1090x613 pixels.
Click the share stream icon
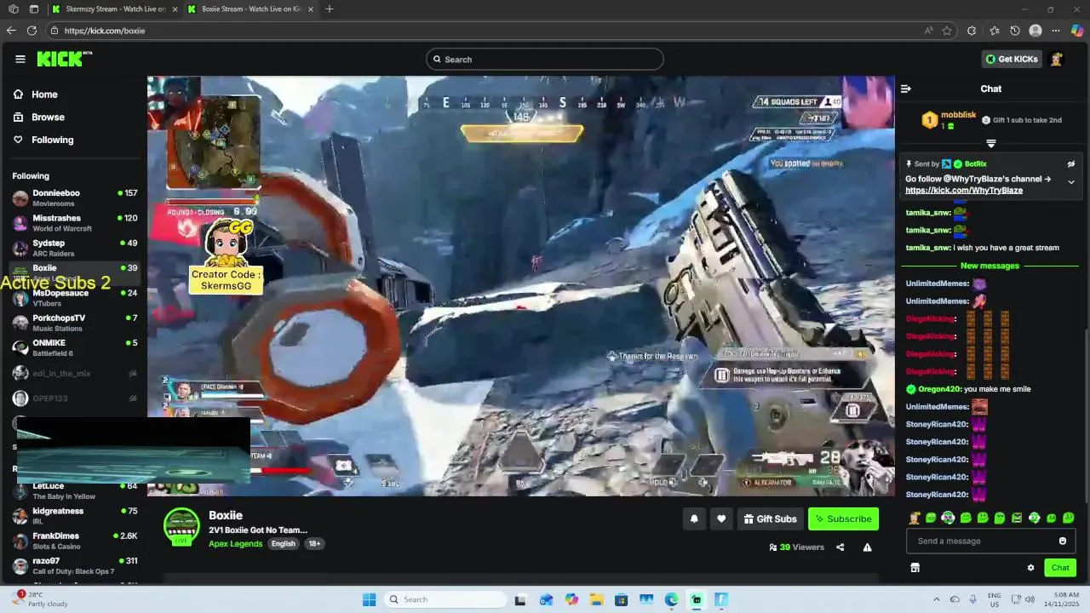[840, 547]
